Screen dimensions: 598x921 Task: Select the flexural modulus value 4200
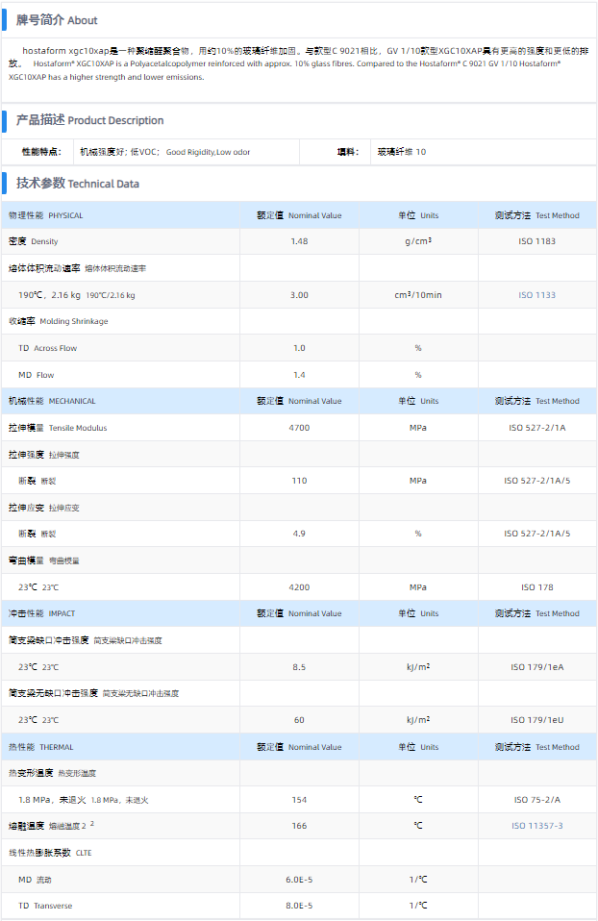click(299, 587)
